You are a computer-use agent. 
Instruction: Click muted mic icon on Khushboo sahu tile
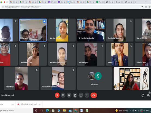tap(73, 46)
